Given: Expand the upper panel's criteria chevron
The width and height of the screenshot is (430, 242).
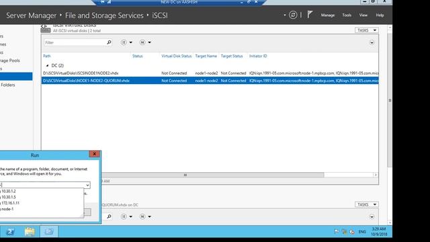Looking at the screenshot, I should (372, 42).
